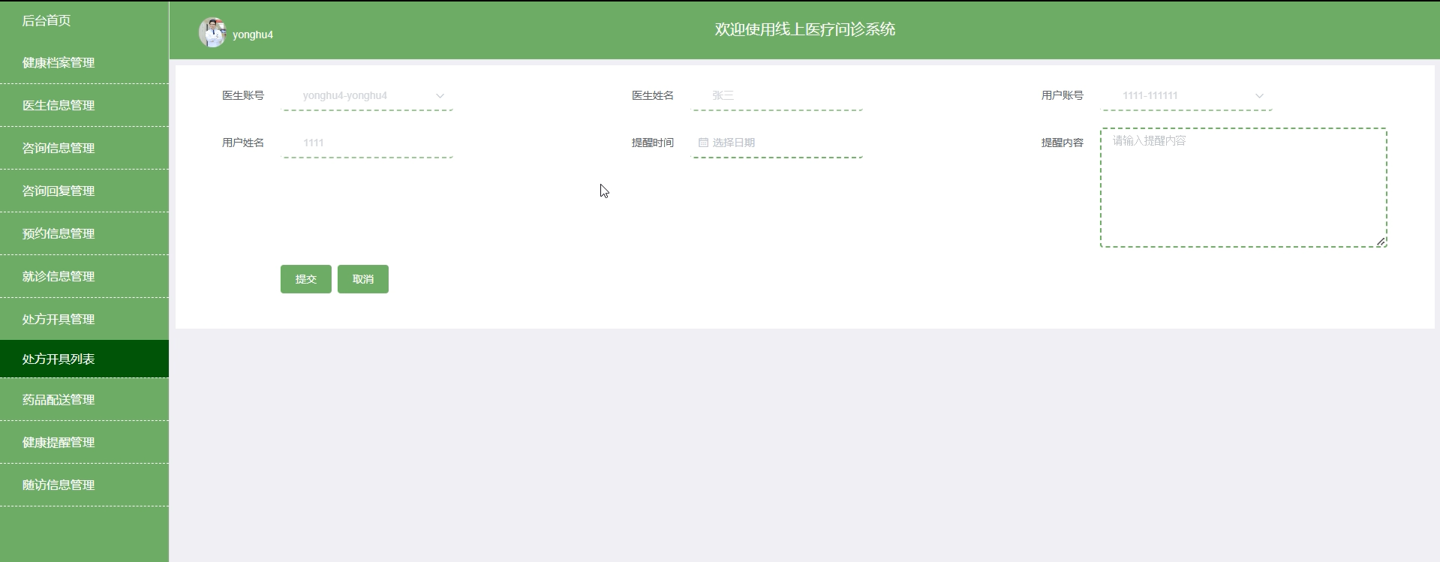The width and height of the screenshot is (1440, 562).
Task: Click the 用户姓名 input field
Action: tap(367, 143)
